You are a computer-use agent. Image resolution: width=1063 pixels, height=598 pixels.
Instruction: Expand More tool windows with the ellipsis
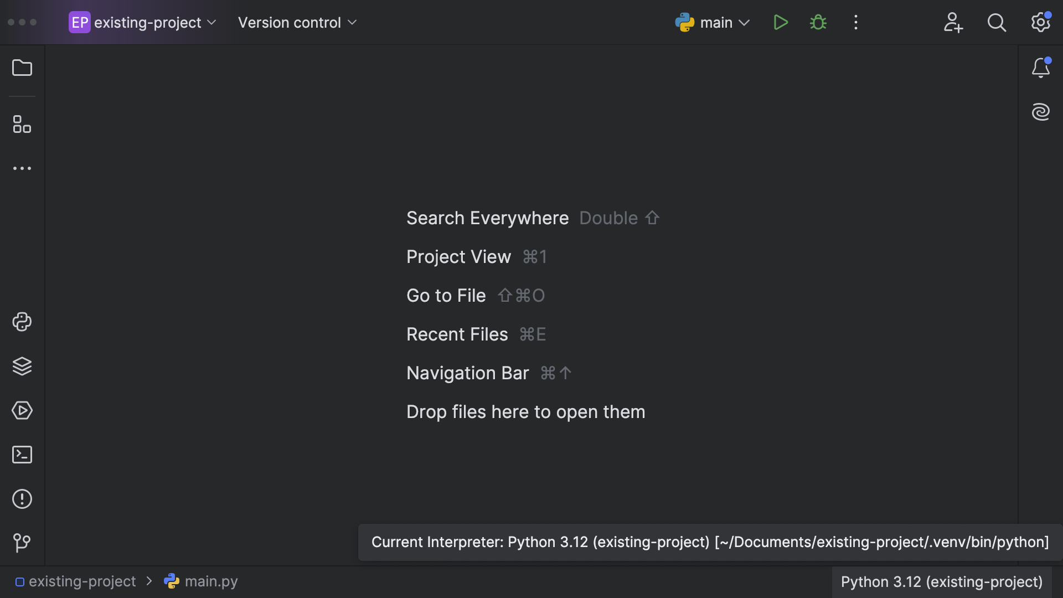(x=22, y=168)
